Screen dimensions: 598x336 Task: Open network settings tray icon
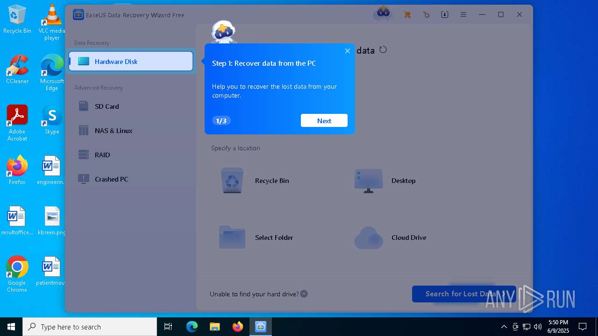(x=527, y=327)
